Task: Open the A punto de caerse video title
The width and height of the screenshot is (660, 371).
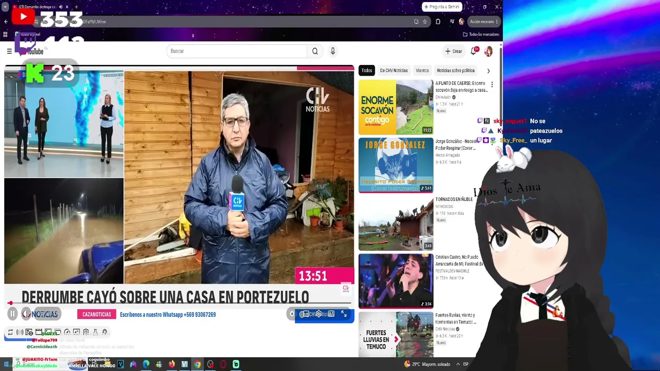Action: [461, 87]
